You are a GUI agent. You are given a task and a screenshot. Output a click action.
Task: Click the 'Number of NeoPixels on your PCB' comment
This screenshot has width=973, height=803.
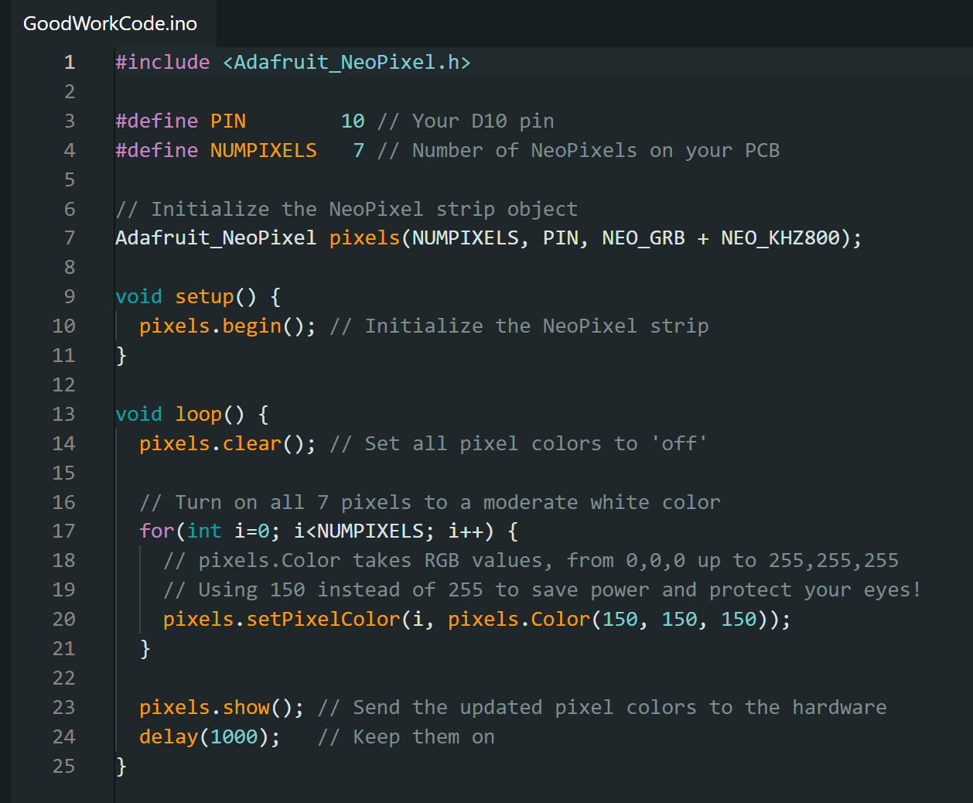click(579, 150)
